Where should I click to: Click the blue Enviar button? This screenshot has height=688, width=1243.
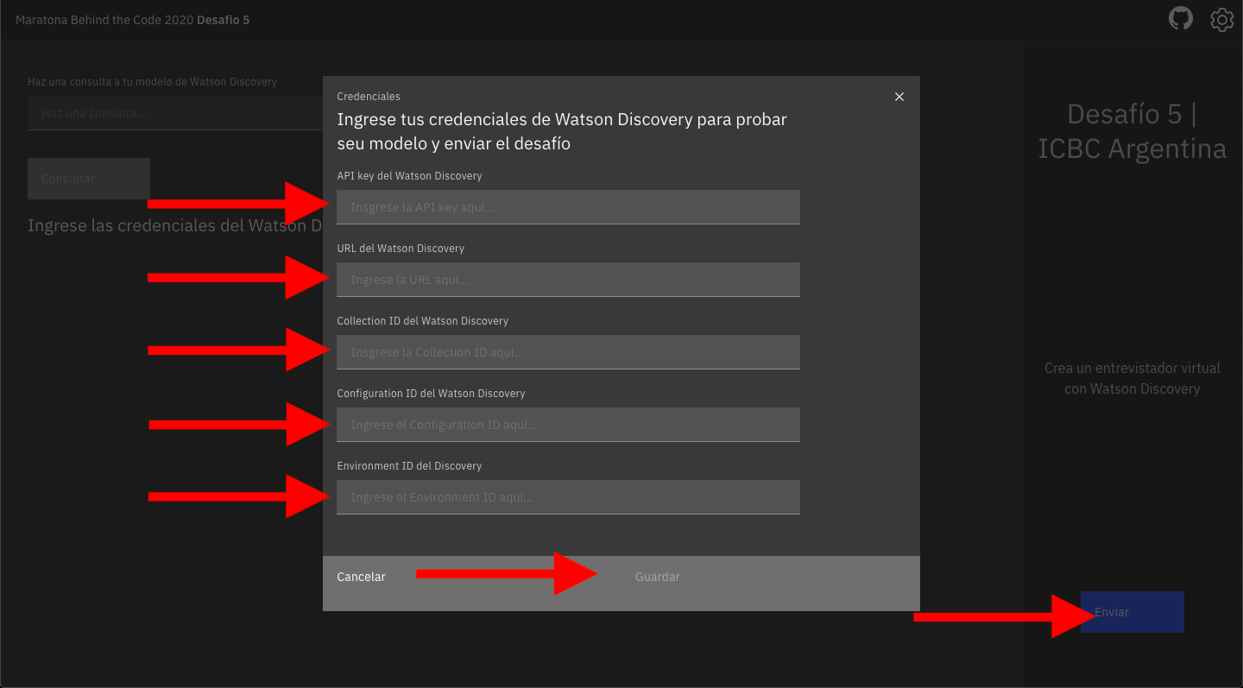coord(1133,612)
